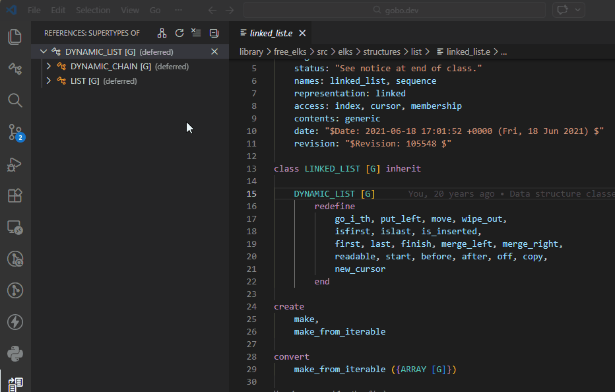615x392 pixels.
Task: Open the View menu
Action: (x=130, y=11)
